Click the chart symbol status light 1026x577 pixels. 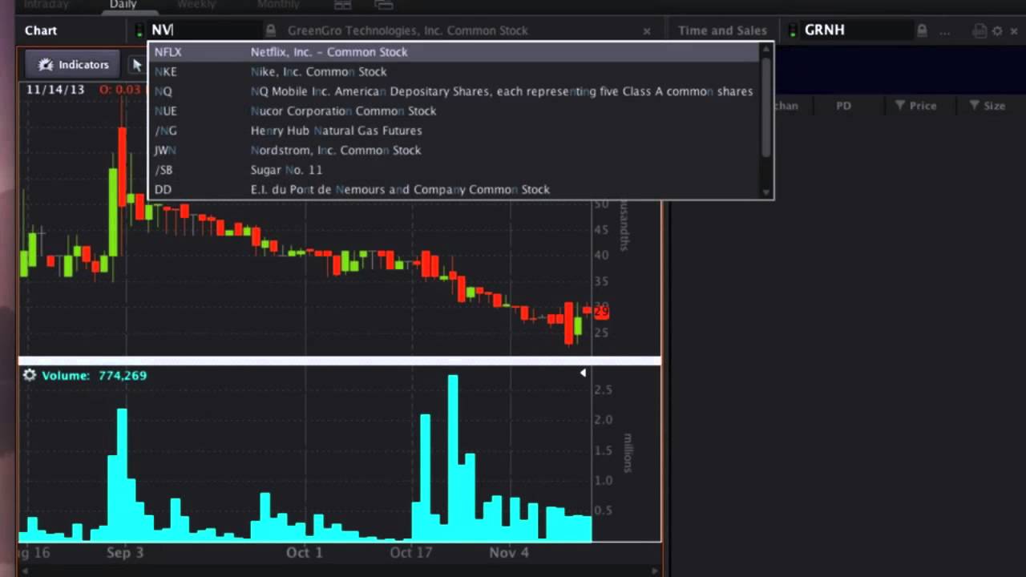(x=139, y=30)
